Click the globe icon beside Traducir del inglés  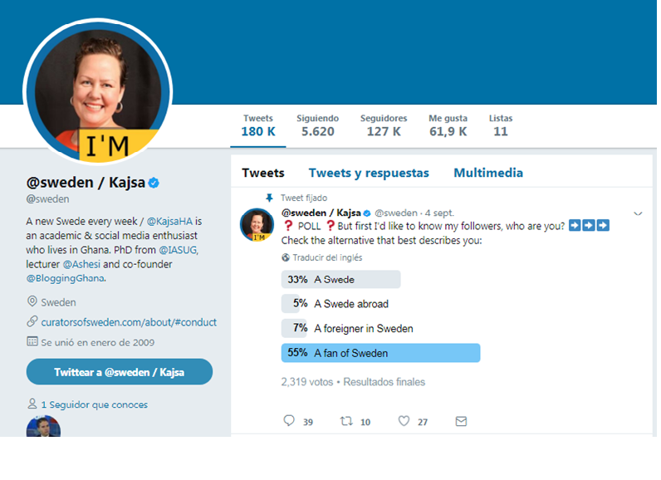(286, 257)
